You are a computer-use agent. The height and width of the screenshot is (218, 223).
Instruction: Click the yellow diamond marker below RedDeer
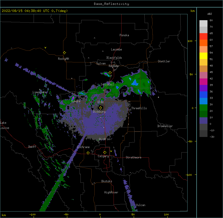tap(110, 73)
